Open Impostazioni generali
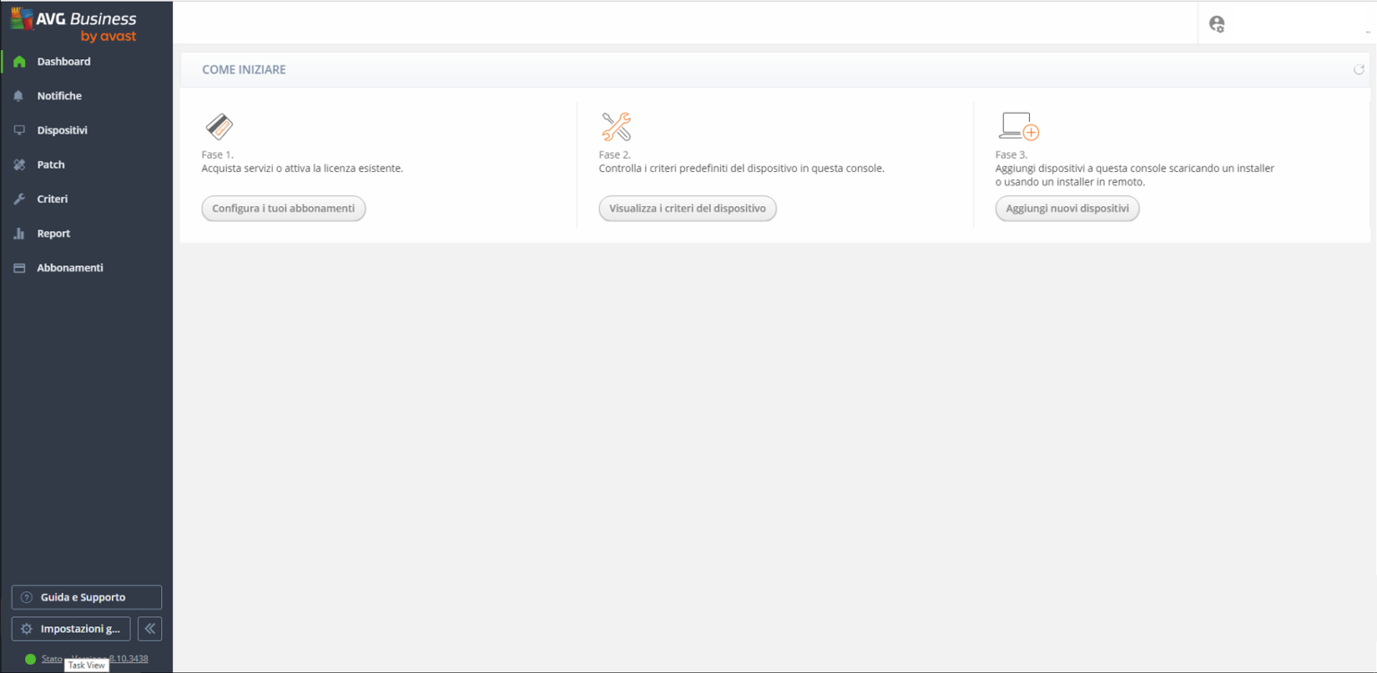The width and height of the screenshot is (1377, 673). click(x=71, y=628)
